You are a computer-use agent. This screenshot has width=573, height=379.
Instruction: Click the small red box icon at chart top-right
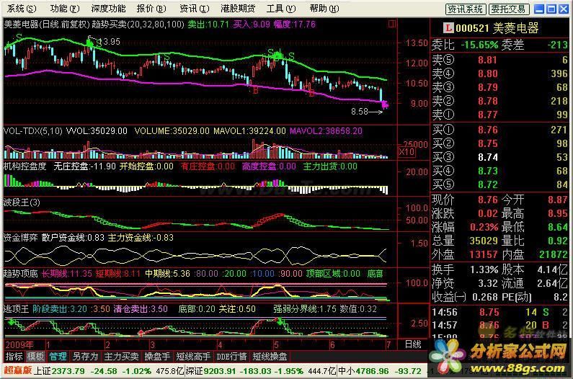pyautogui.click(x=392, y=24)
